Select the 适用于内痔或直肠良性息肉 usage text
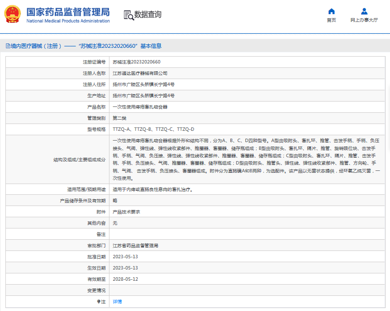 [x=152, y=189]
